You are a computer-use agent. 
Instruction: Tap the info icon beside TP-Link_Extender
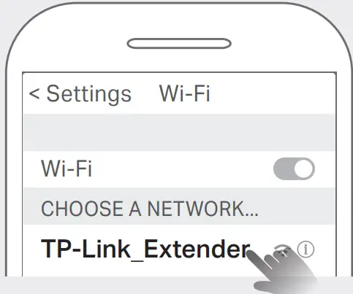(305, 249)
